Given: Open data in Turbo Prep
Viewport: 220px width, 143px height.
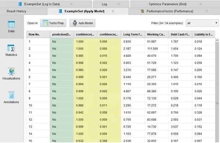Looking at the screenshot, I should click(53, 23).
